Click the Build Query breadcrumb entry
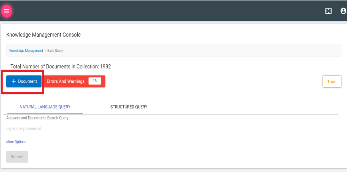 (x=55, y=50)
